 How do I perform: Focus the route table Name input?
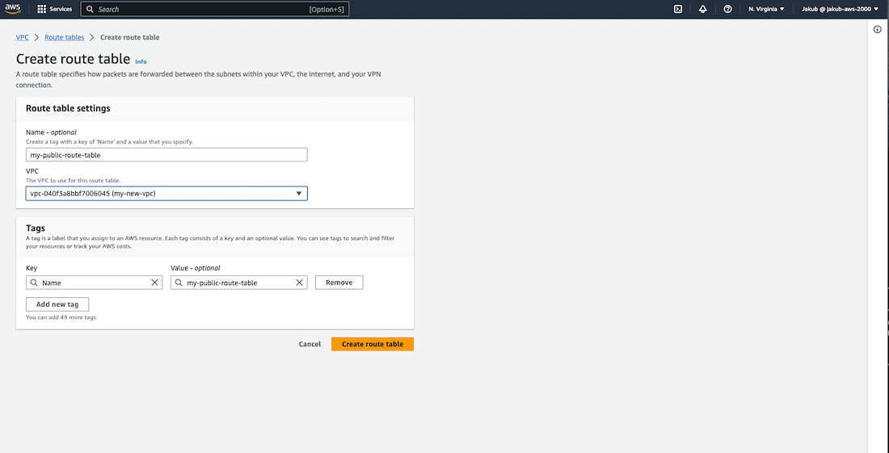[166, 155]
